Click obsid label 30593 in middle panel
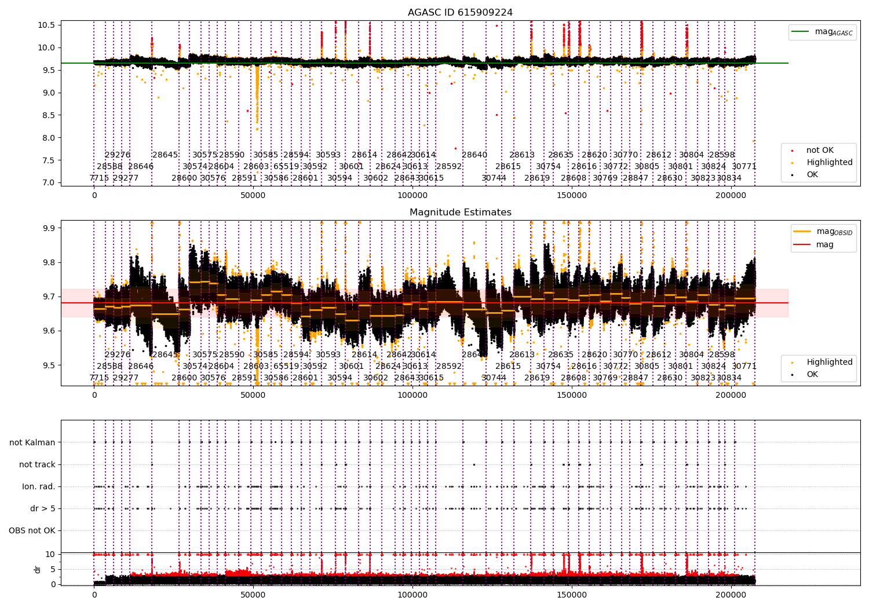 (x=328, y=355)
